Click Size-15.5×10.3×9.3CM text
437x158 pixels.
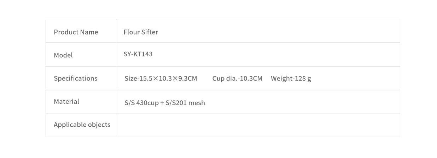(x=161, y=78)
